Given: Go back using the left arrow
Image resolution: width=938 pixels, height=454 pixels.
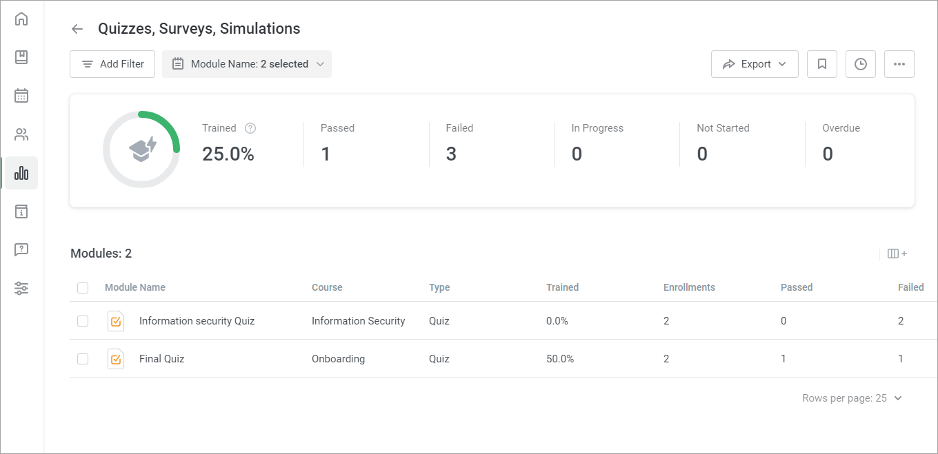Looking at the screenshot, I should 77,29.
